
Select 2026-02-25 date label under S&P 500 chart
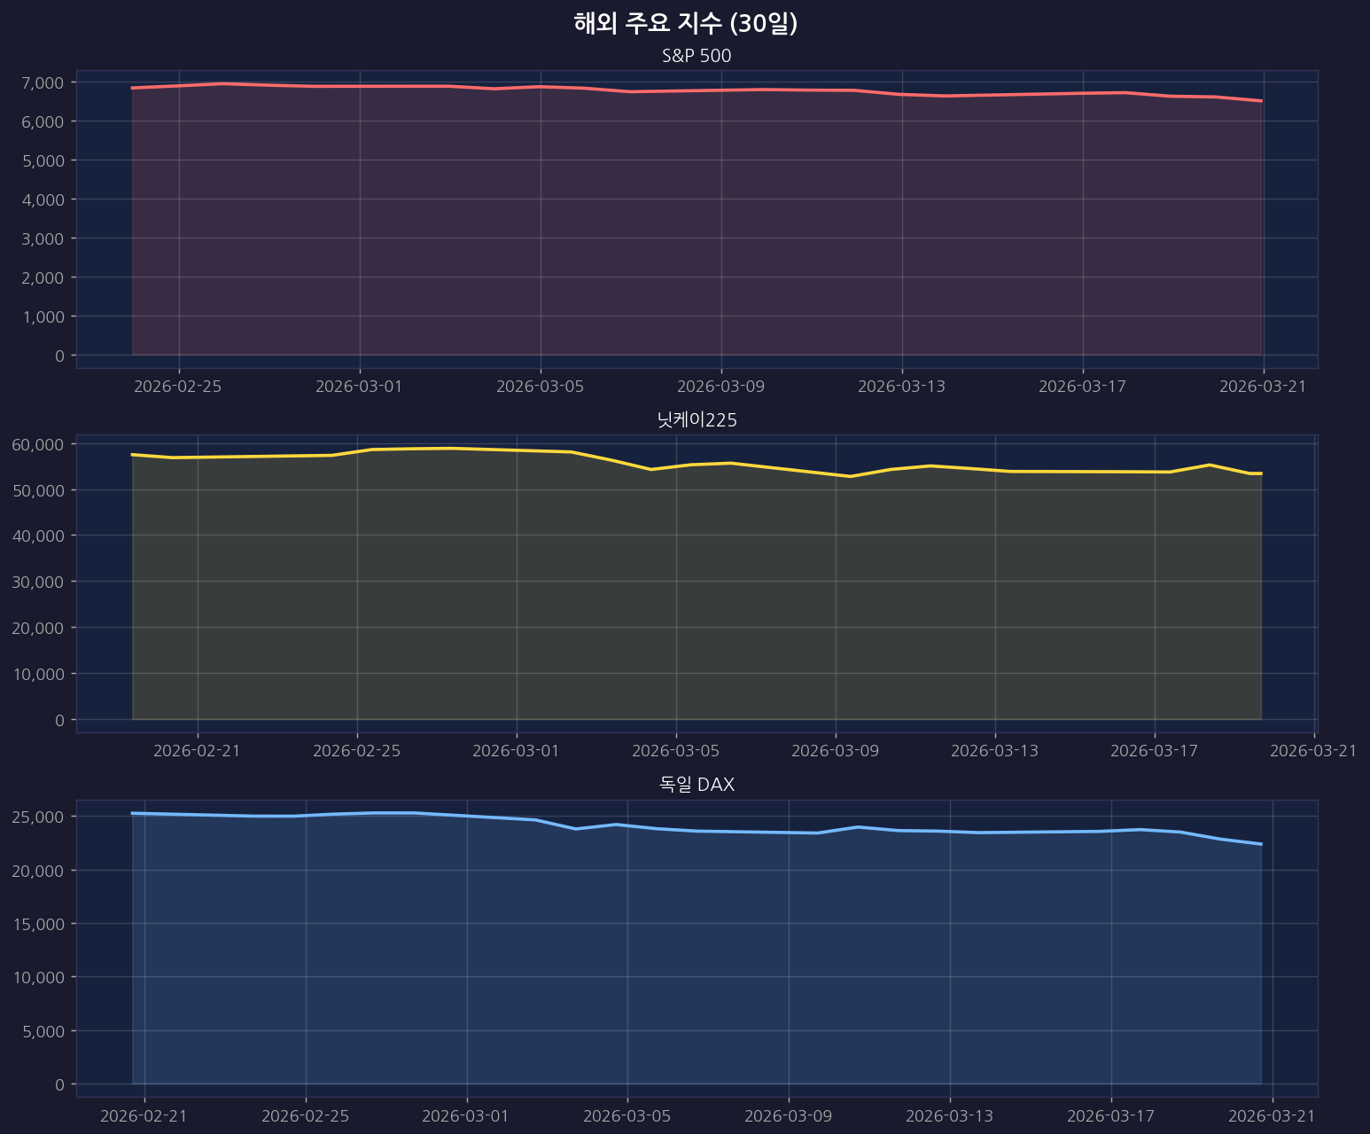[179, 386]
